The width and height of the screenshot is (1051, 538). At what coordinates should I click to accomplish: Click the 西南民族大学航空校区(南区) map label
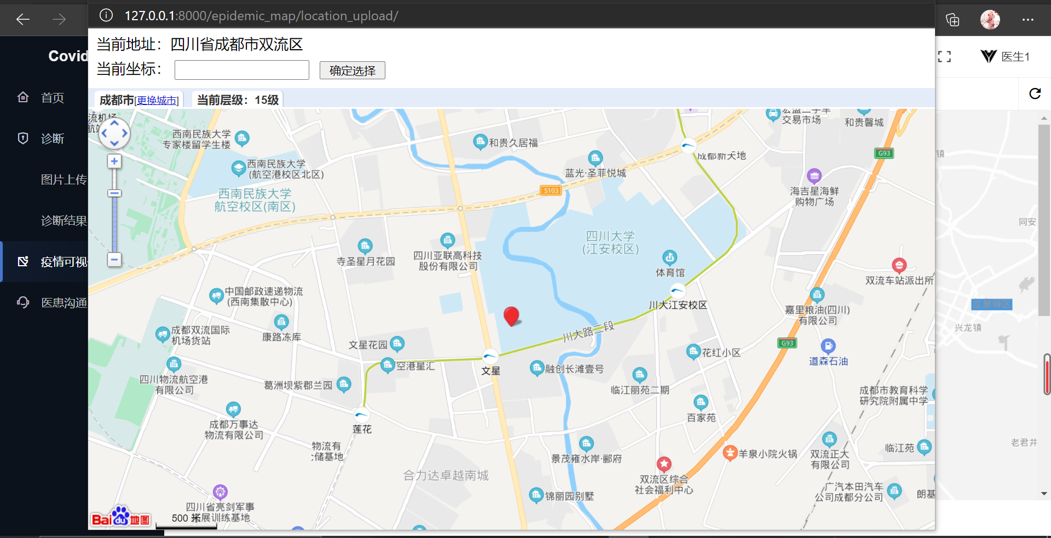pyautogui.click(x=255, y=200)
